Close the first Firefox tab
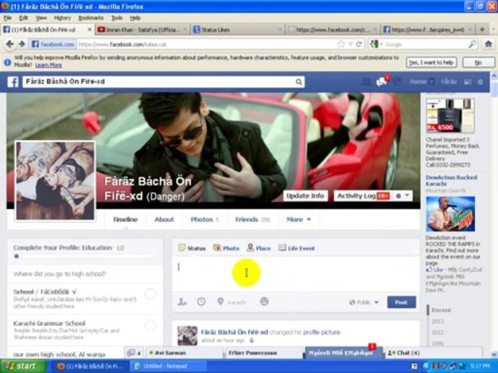498x373 pixels. [90, 30]
